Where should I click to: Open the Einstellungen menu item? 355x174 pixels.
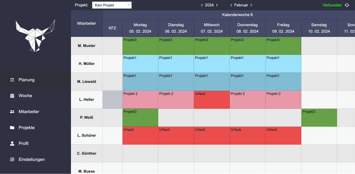(35, 160)
